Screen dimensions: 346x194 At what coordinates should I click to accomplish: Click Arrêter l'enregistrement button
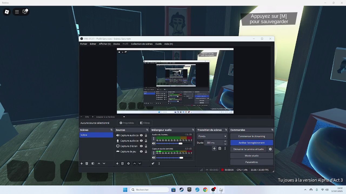(x=252, y=143)
